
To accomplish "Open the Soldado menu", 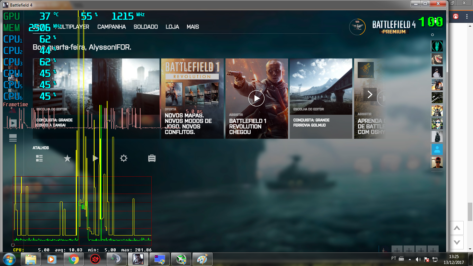I will coord(146,27).
